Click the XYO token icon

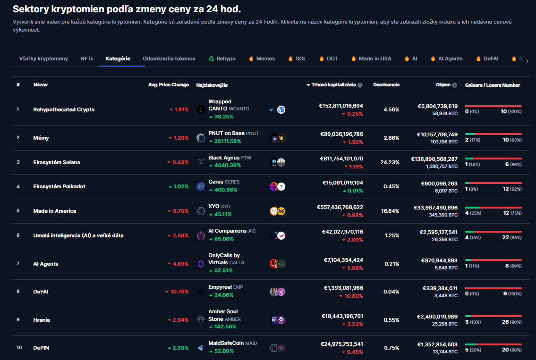click(201, 211)
